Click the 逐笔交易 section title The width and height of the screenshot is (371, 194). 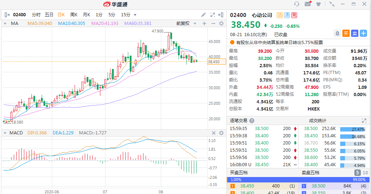238,121
